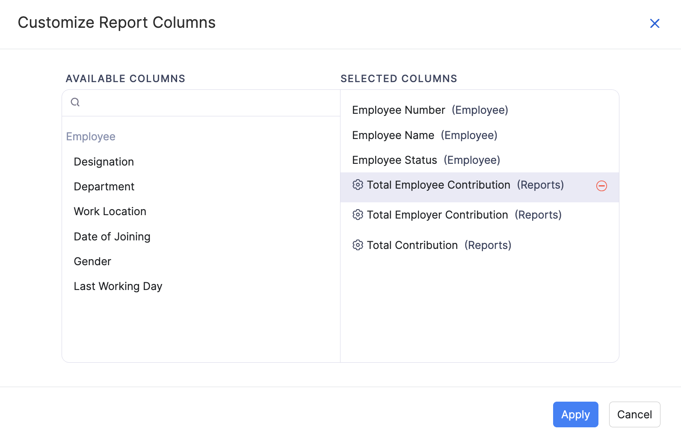Select the Employee group header
This screenshot has height=438, width=681.
click(91, 136)
